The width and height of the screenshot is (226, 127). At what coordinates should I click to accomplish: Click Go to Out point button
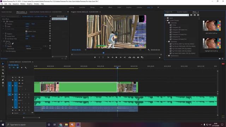pyautogui.click(x=125, y=57)
